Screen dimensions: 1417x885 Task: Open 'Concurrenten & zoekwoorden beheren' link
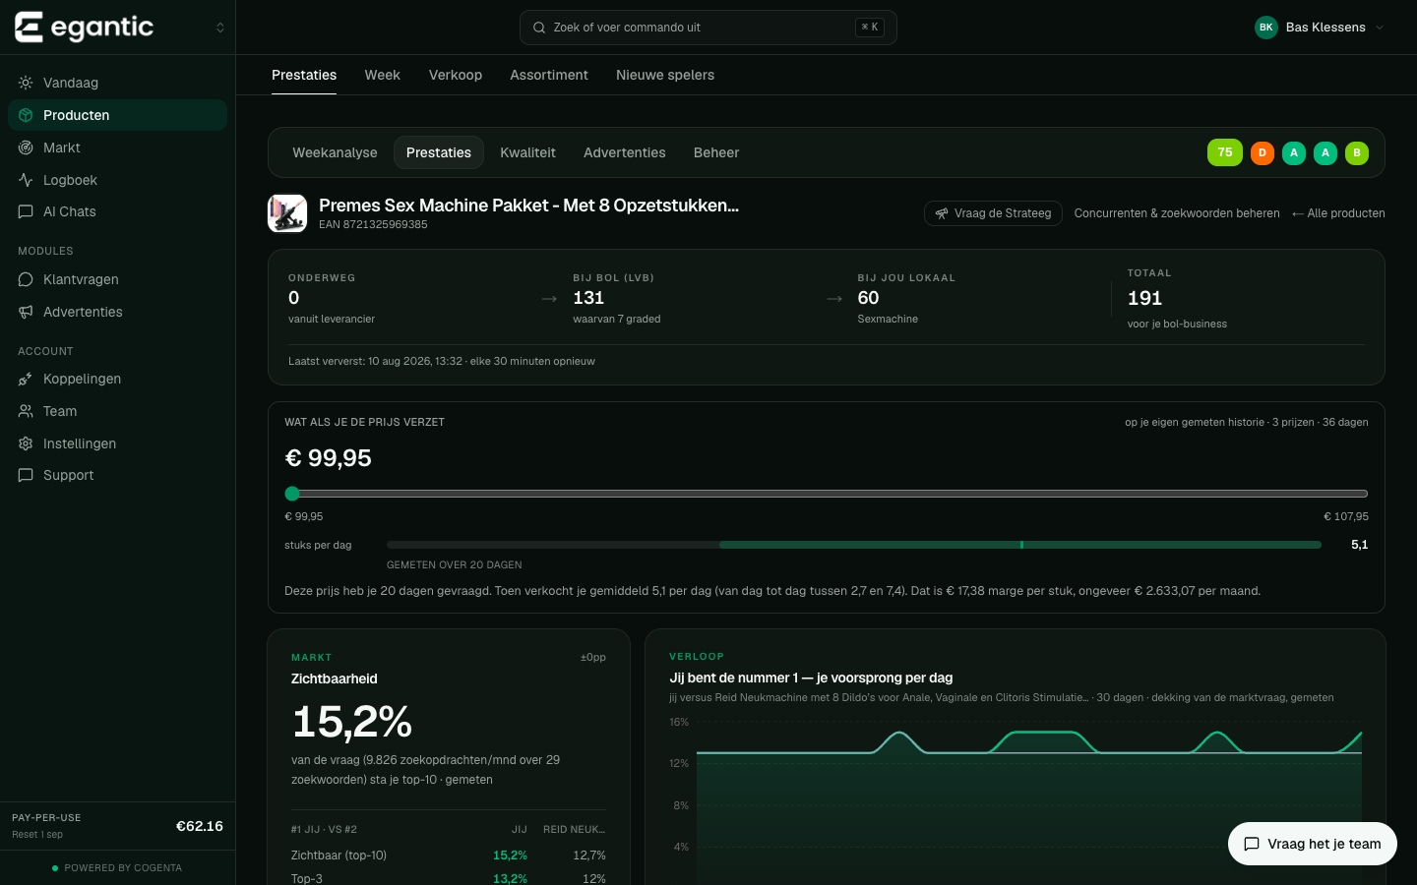pyautogui.click(x=1177, y=213)
